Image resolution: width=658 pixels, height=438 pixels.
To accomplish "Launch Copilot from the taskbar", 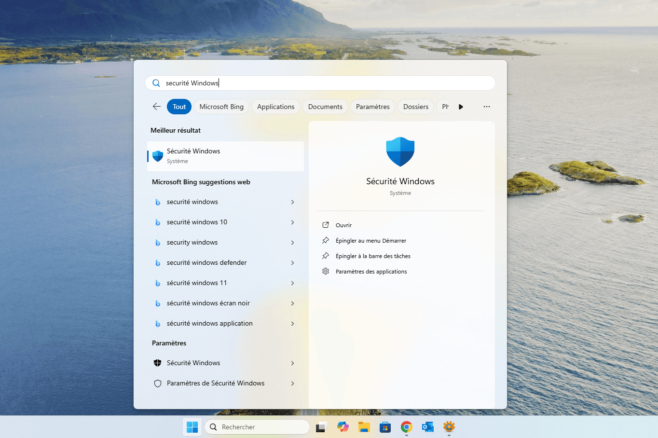I will click(x=343, y=427).
